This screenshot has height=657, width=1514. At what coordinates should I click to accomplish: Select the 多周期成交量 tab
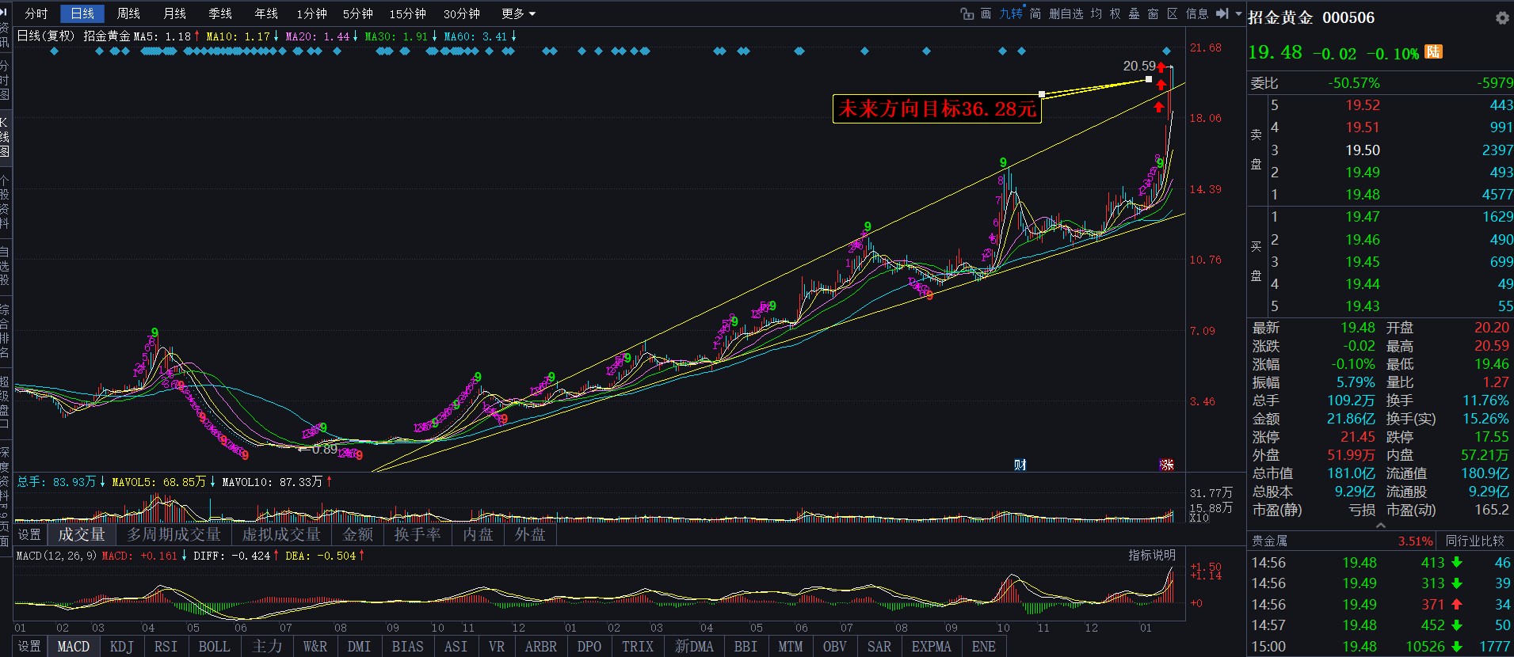(x=174, y=535)
